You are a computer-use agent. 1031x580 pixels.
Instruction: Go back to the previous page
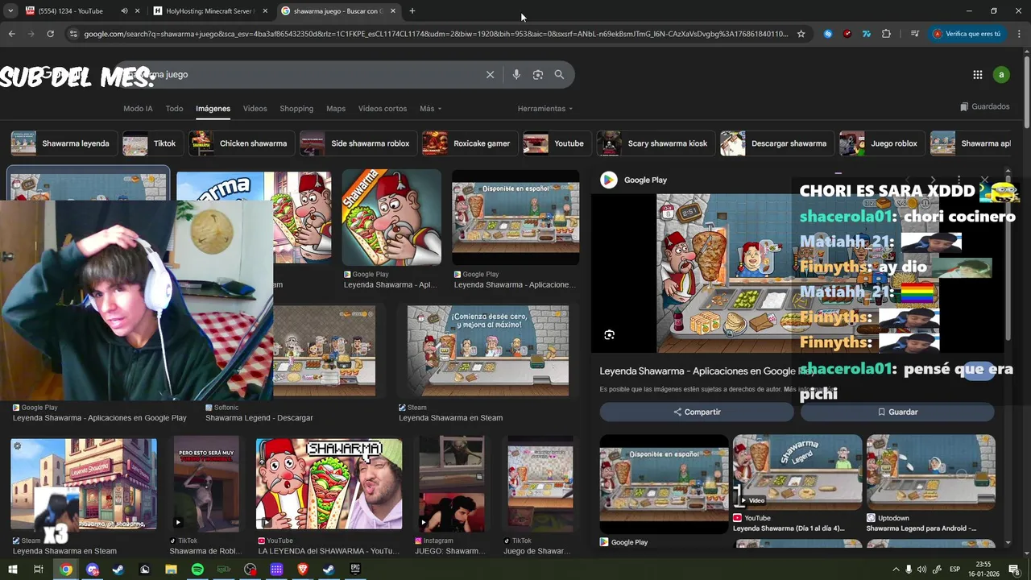pos(11,34)
